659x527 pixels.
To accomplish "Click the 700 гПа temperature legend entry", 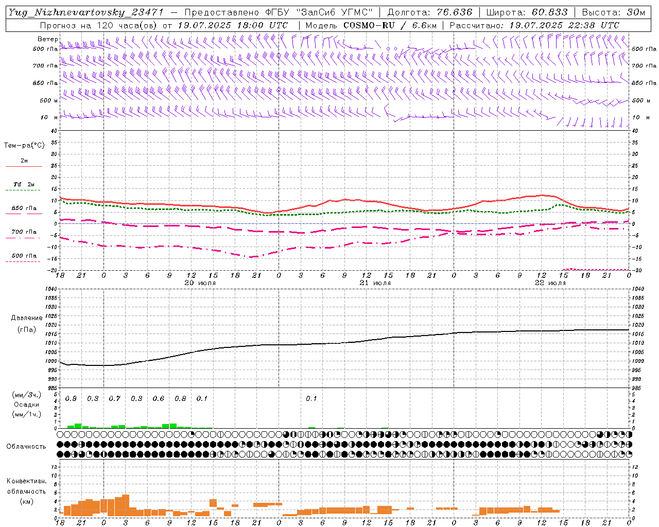I will point(24,232).
